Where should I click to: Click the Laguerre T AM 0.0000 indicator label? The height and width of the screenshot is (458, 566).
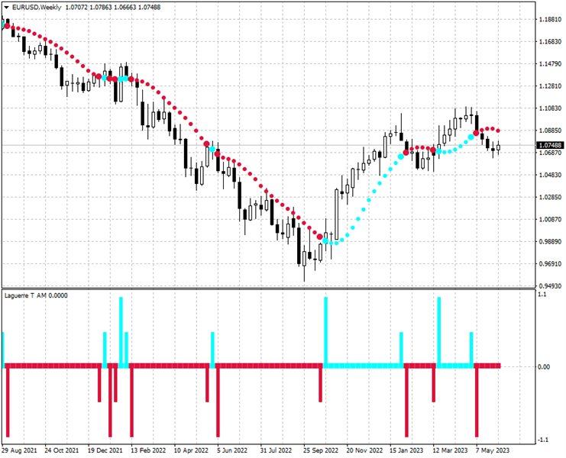tap(36, 295)
